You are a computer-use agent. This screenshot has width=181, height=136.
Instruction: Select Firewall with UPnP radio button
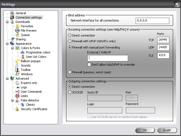tap(70, 41)
